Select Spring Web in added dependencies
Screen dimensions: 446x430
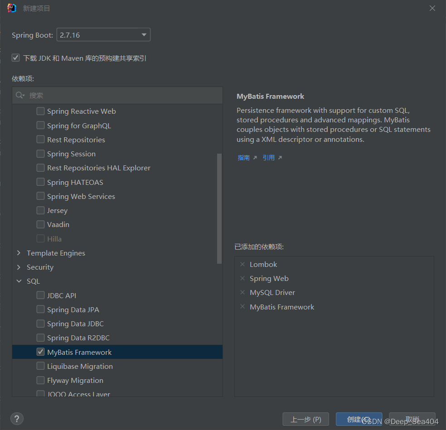click(269, 278)
